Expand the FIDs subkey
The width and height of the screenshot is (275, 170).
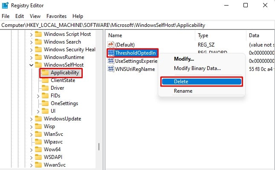click(x=38, y=96)
